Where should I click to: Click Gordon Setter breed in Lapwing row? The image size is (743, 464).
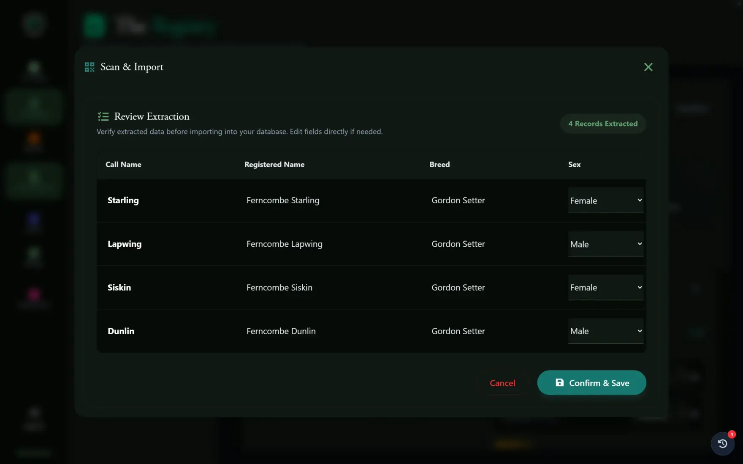[x=458, y=244]
